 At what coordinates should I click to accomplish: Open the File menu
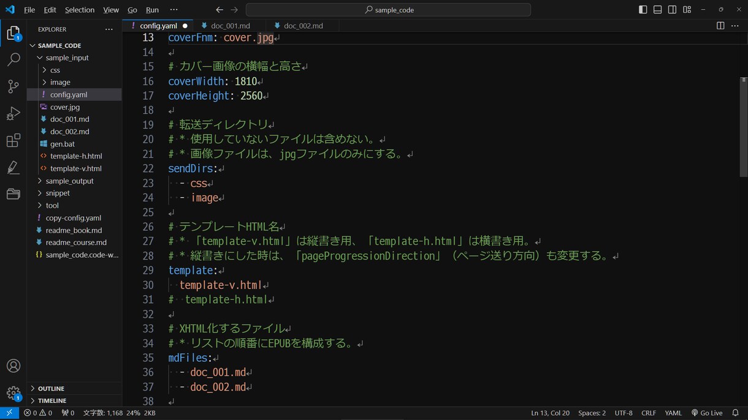29,10
